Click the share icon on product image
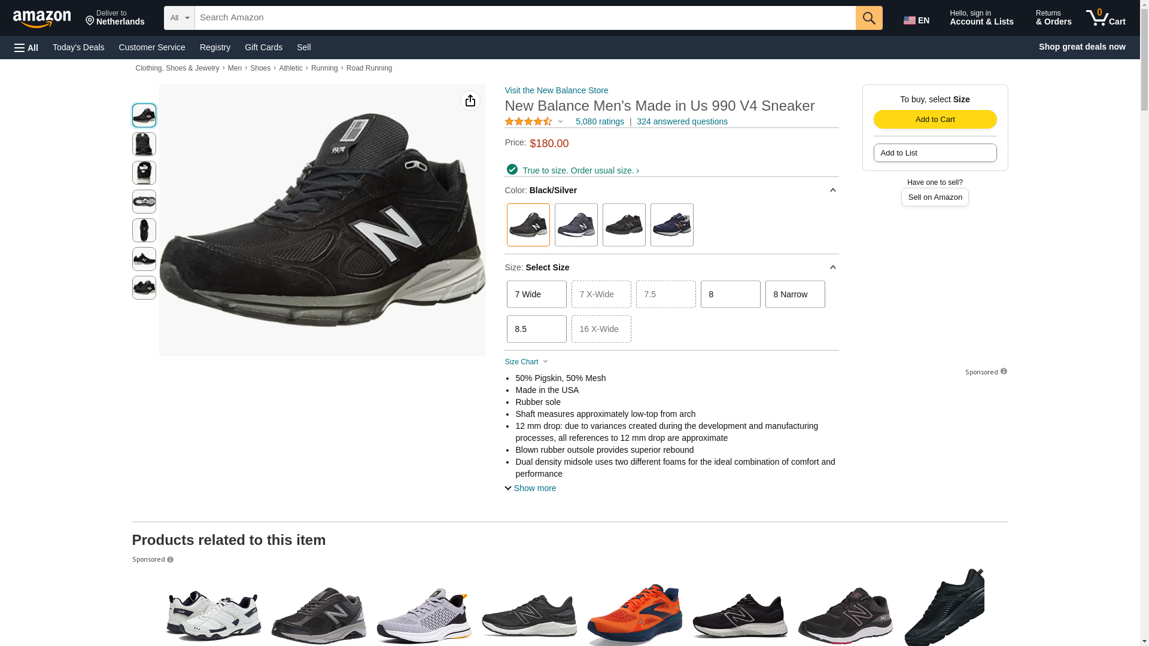 (470, 100)
